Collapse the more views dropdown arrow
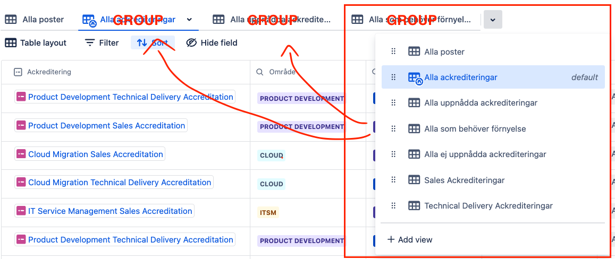Screen dimensions: 615x259 (493, 20)
